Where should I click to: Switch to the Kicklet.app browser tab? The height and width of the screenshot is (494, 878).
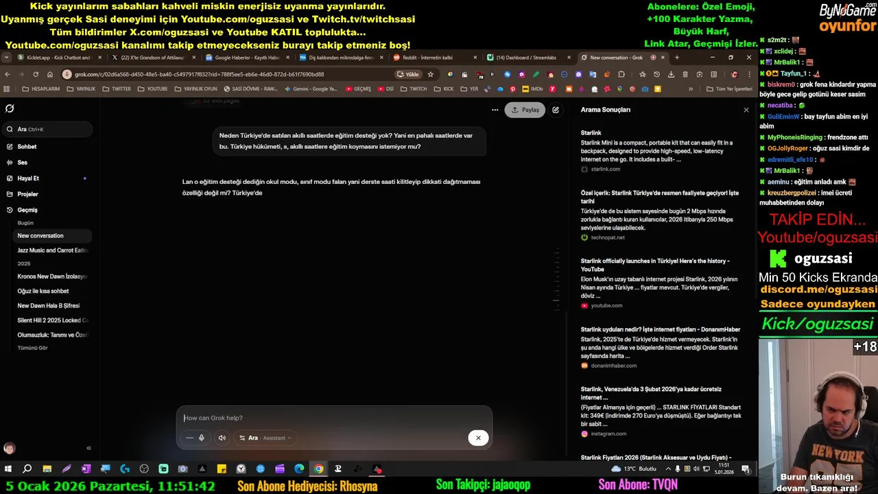point(60,58)
